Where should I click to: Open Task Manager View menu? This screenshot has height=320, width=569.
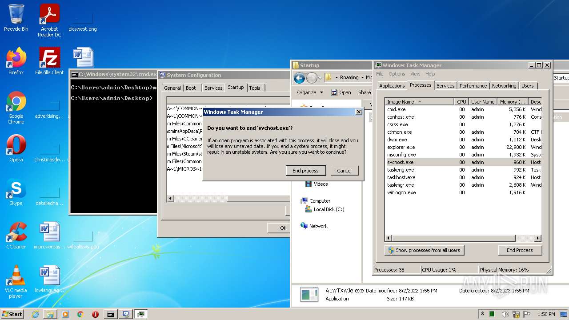coord(415,74)
